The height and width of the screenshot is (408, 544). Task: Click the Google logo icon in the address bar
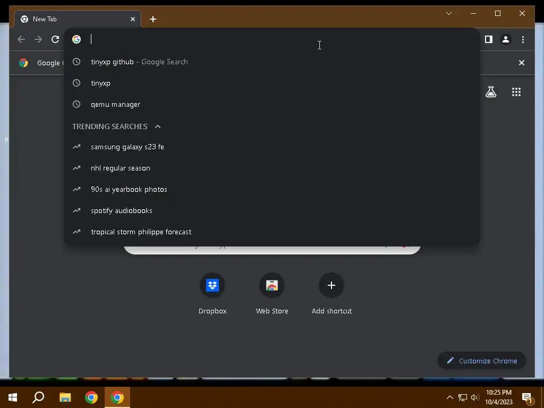point(76,39)
